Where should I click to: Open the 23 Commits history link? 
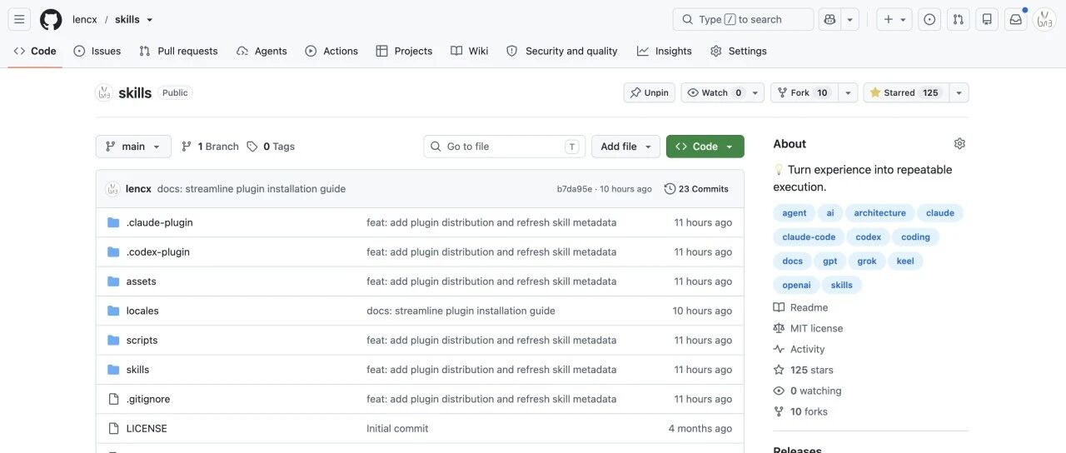(696, 189)
